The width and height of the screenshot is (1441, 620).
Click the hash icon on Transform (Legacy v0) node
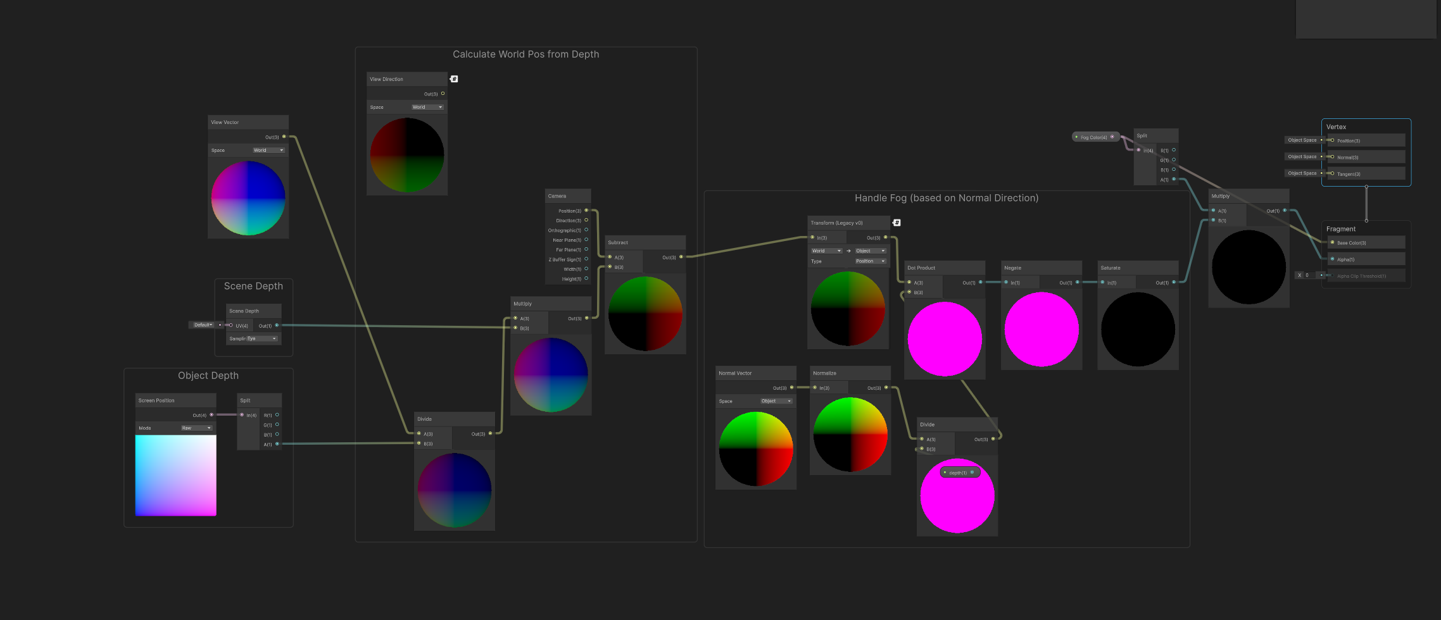(x=897, y=222)
